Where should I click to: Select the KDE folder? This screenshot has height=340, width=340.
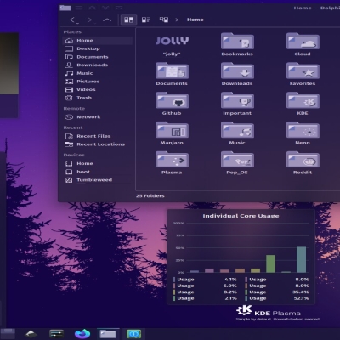(303, 100)
